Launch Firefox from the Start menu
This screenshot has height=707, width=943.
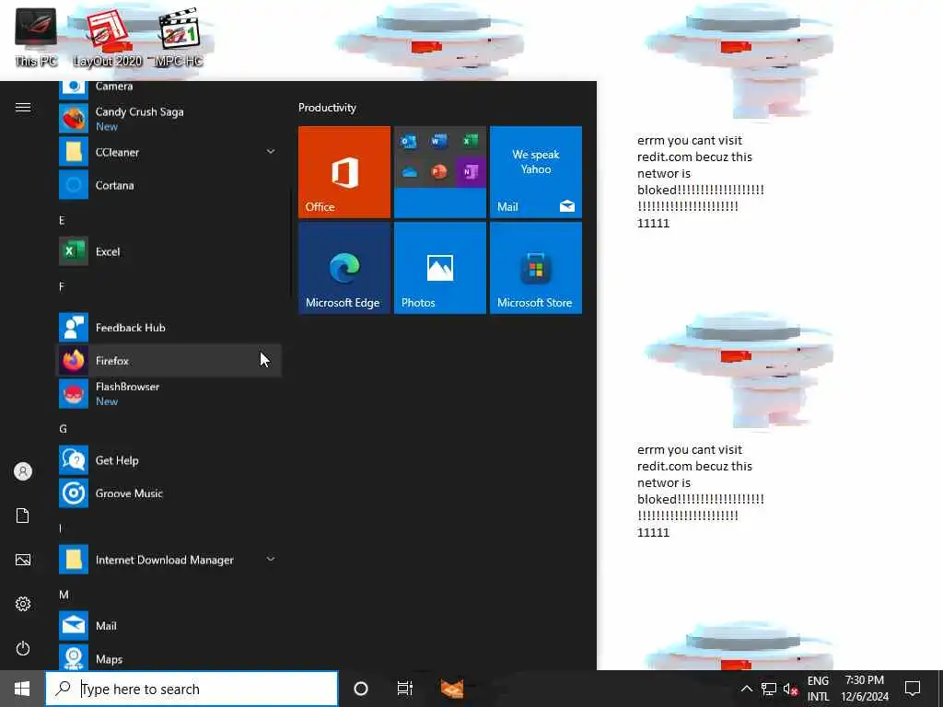coord(169,361)
